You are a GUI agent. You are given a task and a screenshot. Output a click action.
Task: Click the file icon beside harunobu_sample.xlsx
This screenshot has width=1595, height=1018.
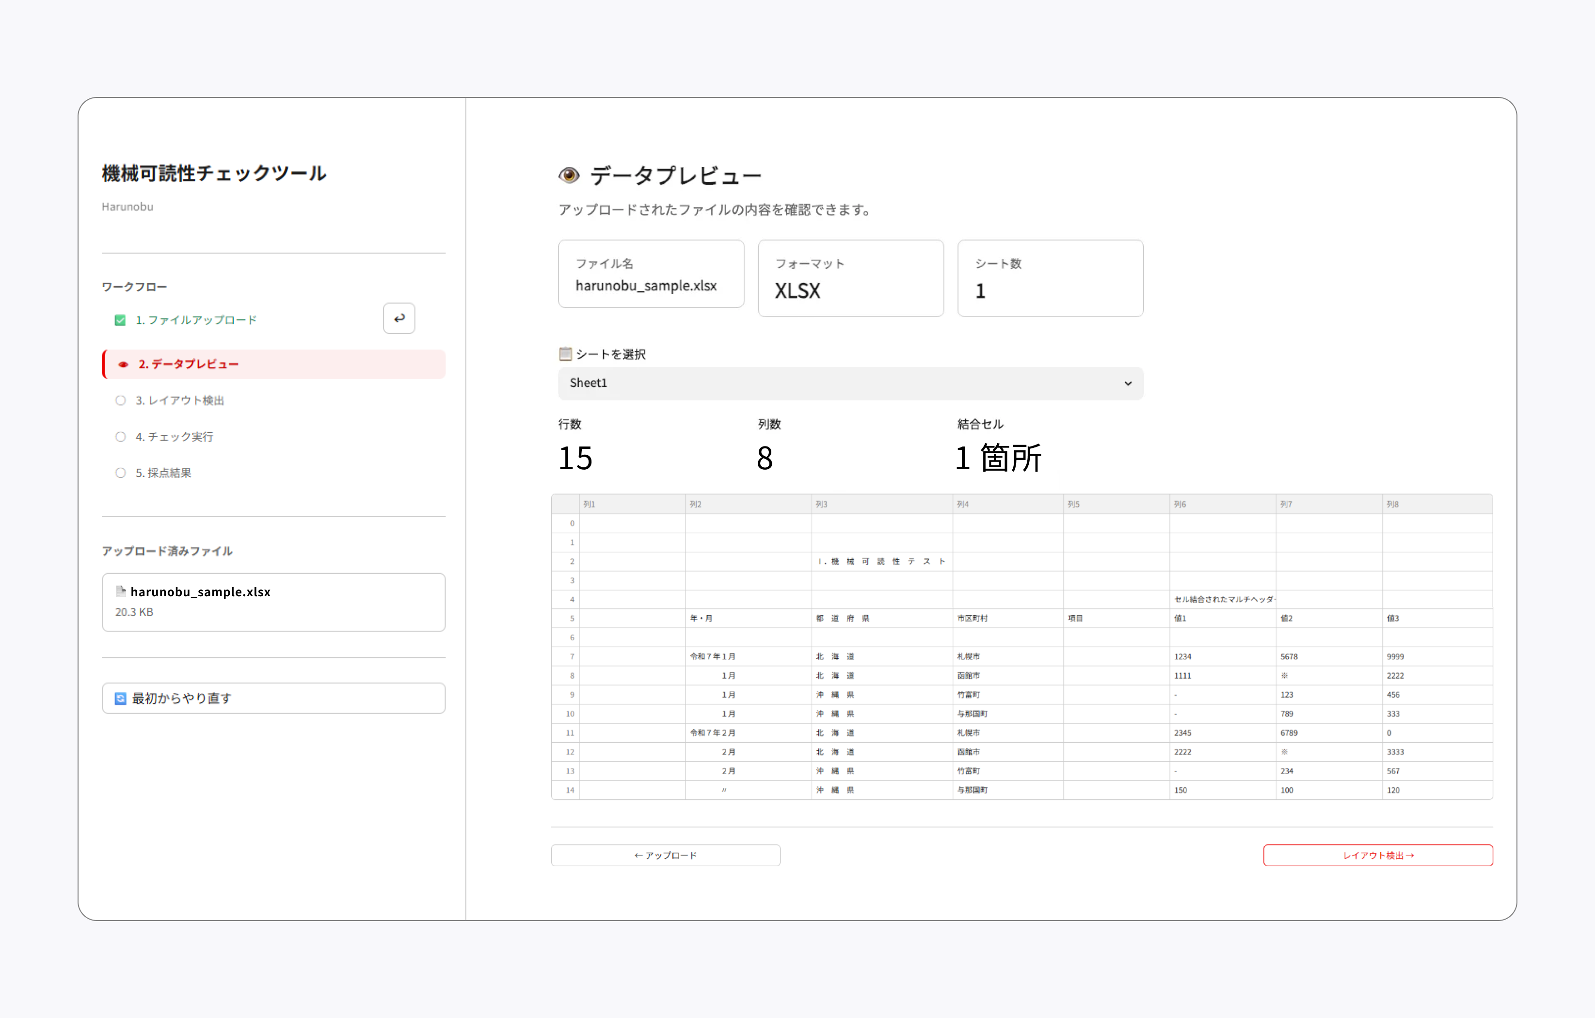[121, 591]
